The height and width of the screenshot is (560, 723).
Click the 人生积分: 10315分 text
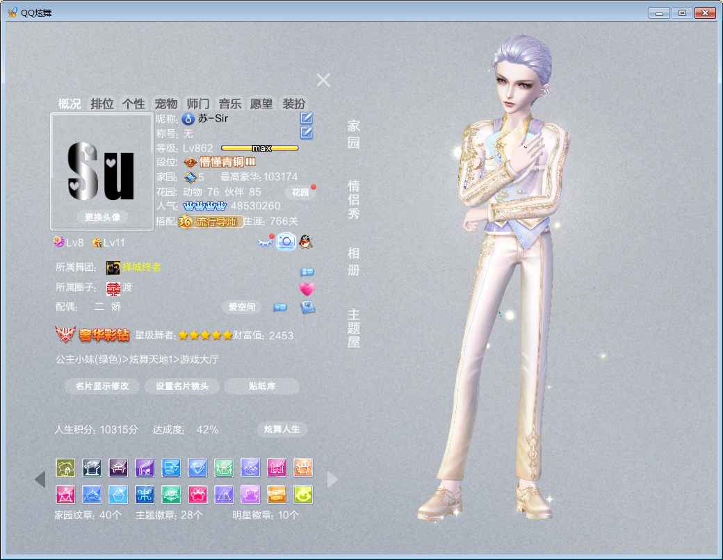[97, 429]
